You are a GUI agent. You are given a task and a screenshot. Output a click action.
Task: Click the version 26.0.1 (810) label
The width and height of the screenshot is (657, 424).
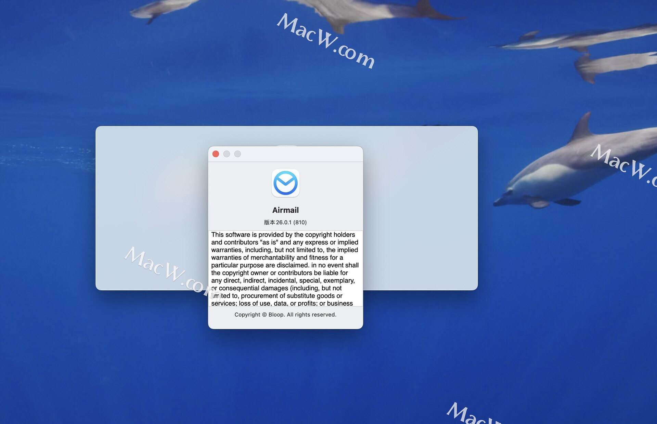point(285,222)
